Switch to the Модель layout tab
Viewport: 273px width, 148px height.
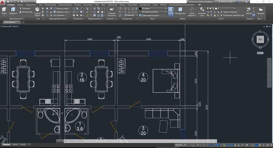pyautogui.click(x=7, y=145)
